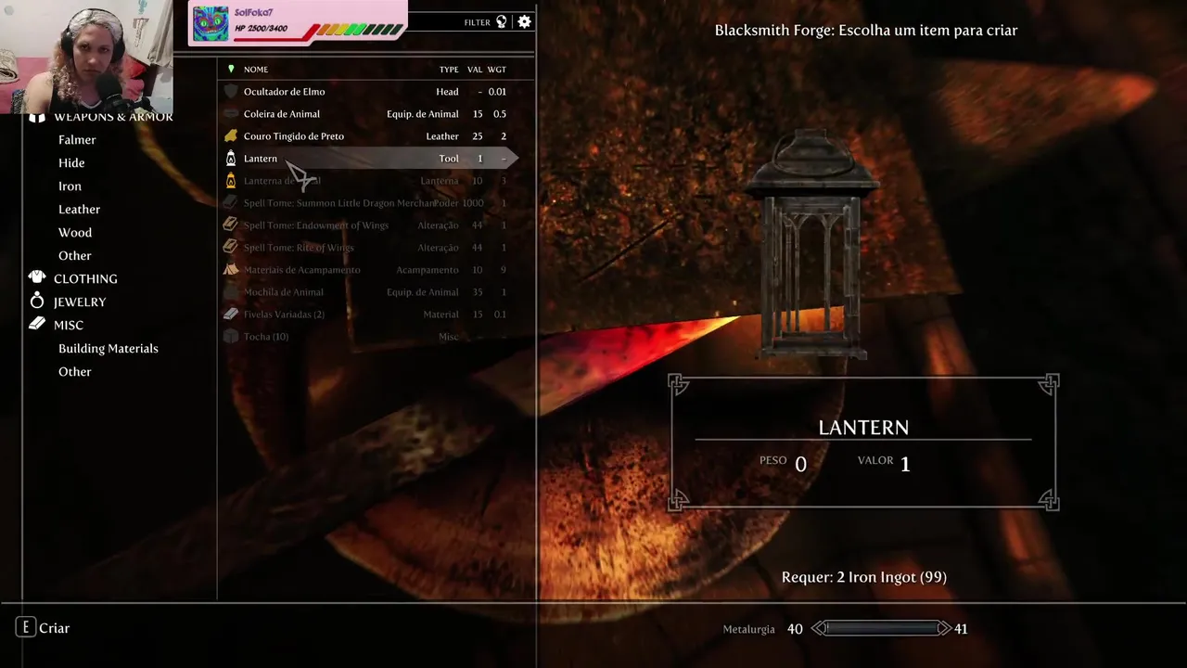Select the Hide subcategory
Image resolution: width=1187 pixels, height=668 pixels.
tap(71, 163)
